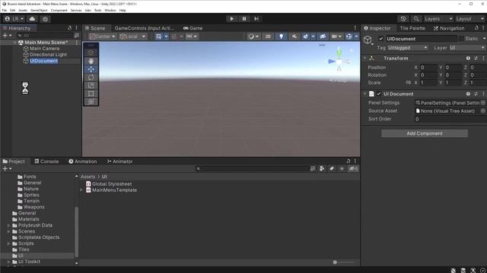Switch to the Animation tab
487x273 pixels.
point(83,162)
